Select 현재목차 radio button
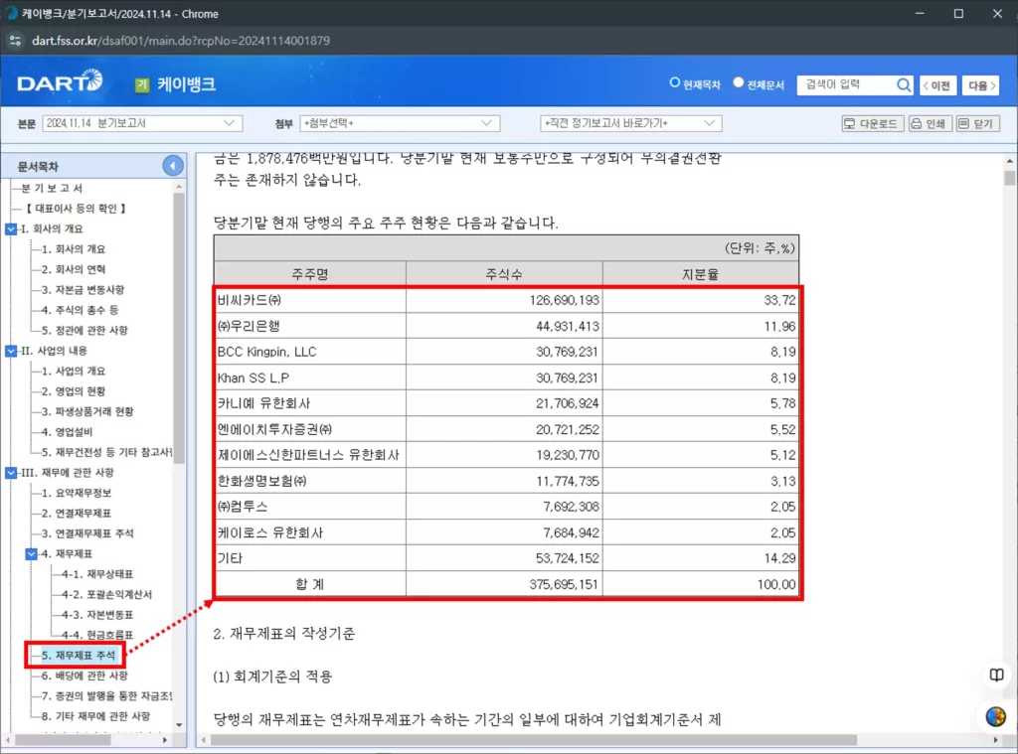Image resolution: width=1018 pixels, height=754 pixels. coord(675,83)
